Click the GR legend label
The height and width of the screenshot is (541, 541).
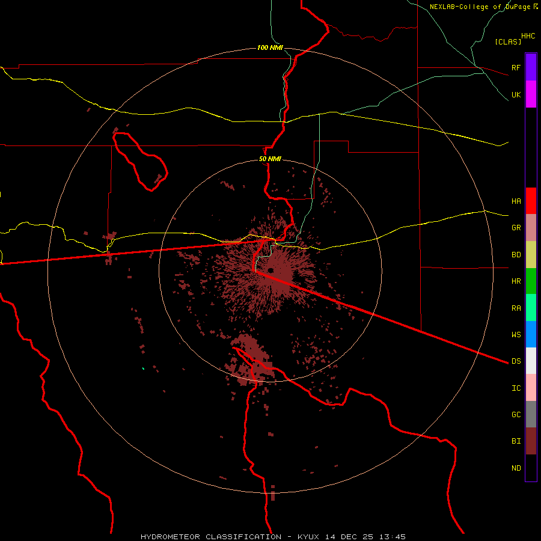point(516,228)
